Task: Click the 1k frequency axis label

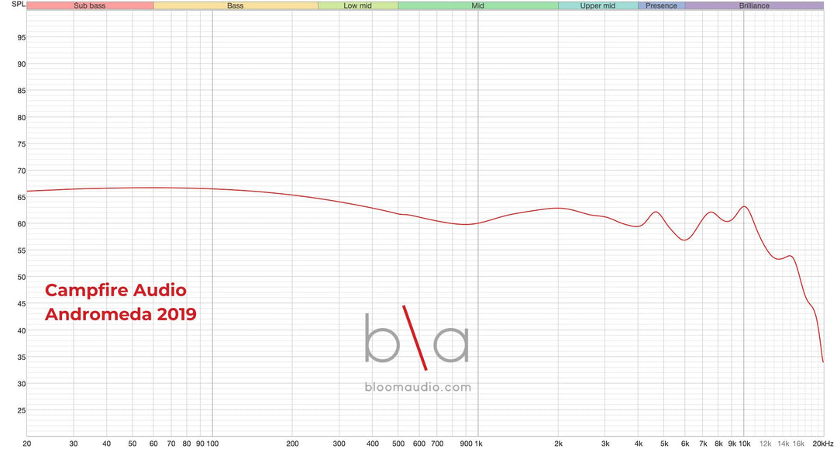Action: click(478, 444)
